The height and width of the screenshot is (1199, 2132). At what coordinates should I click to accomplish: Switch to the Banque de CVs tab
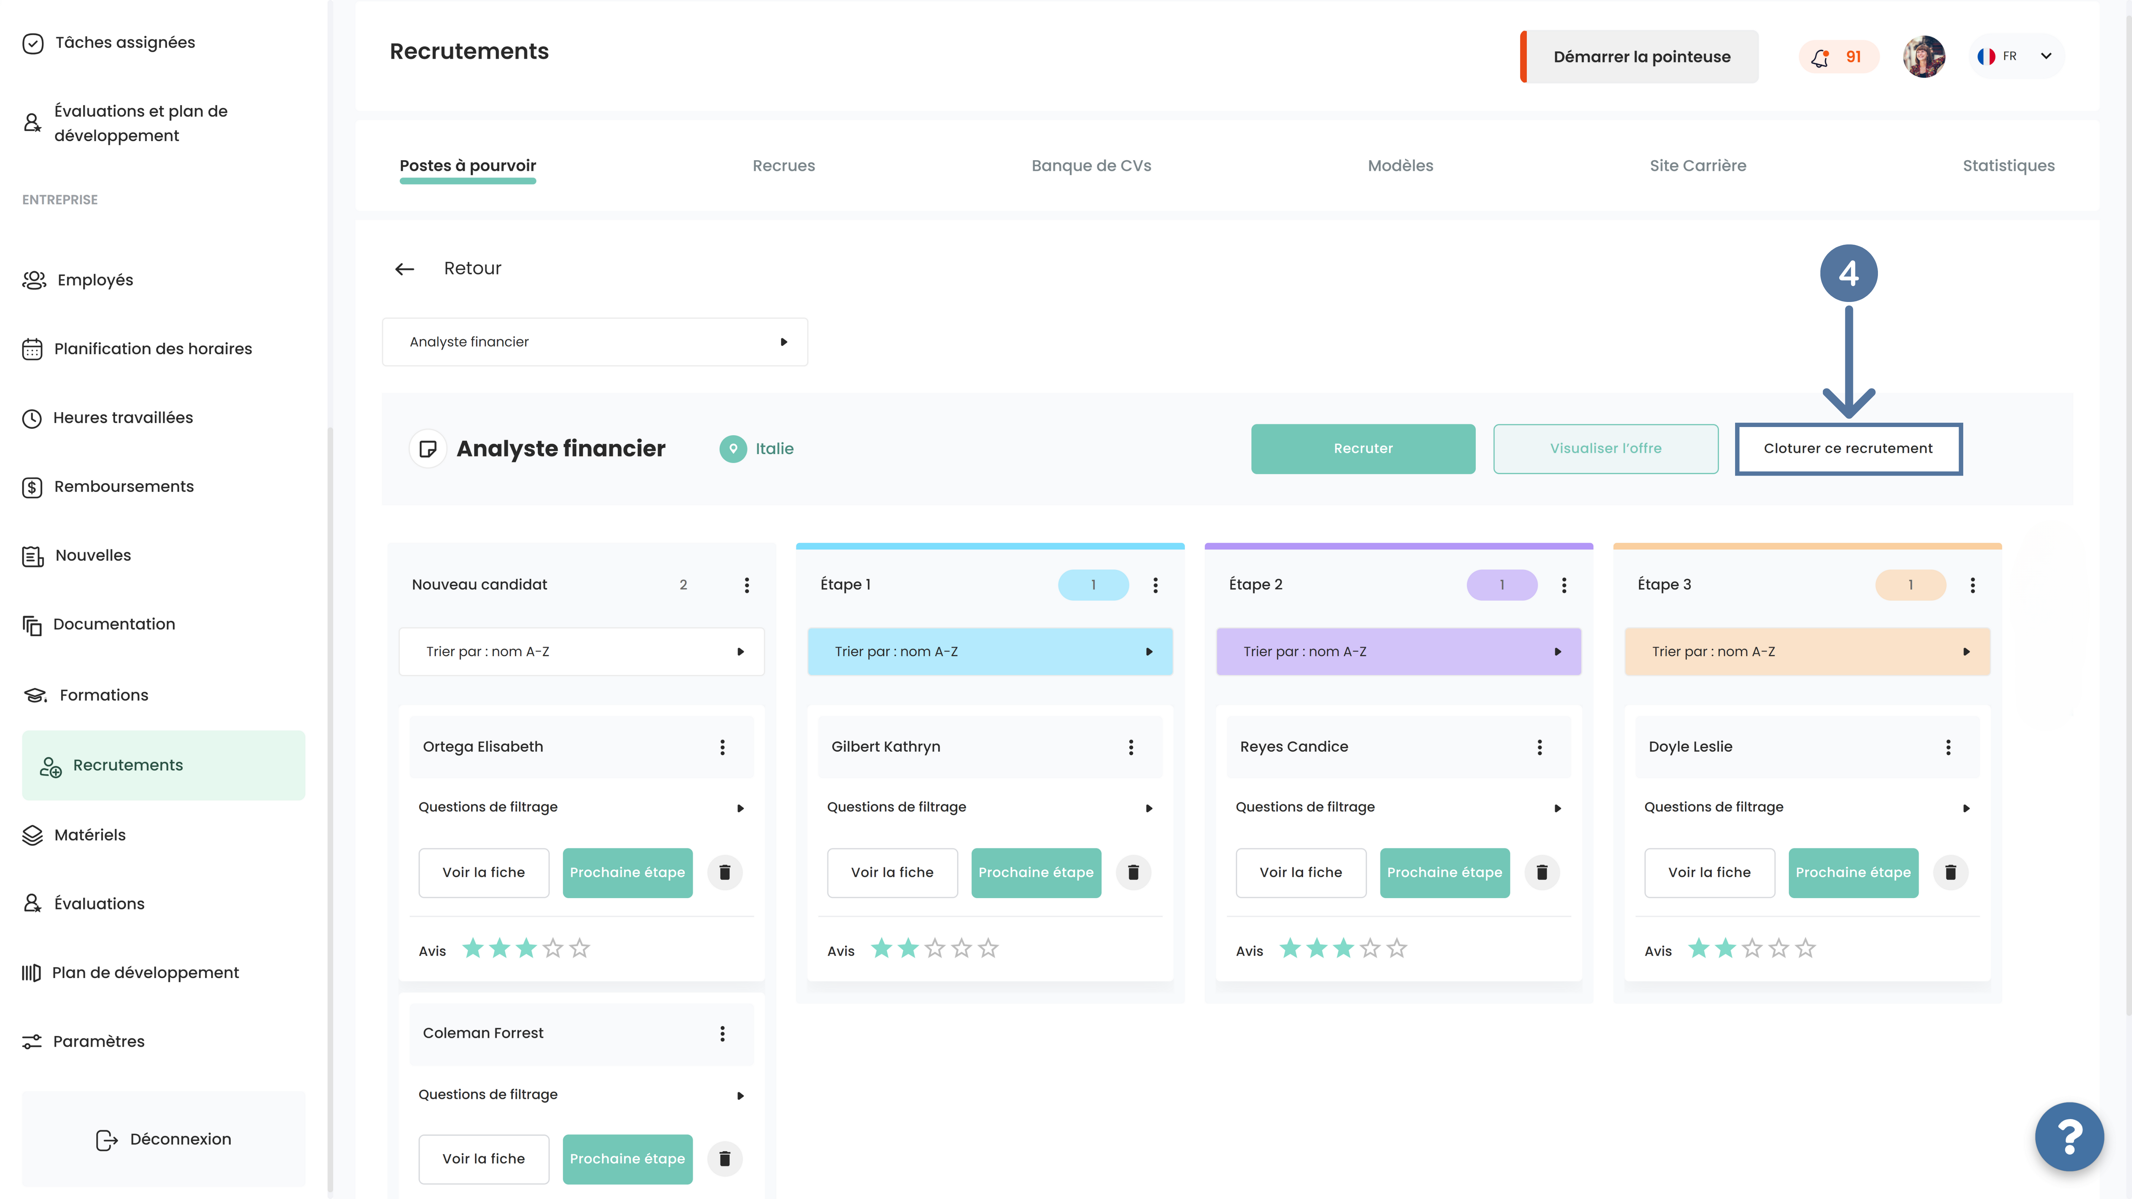click(x=1091, y=166)
